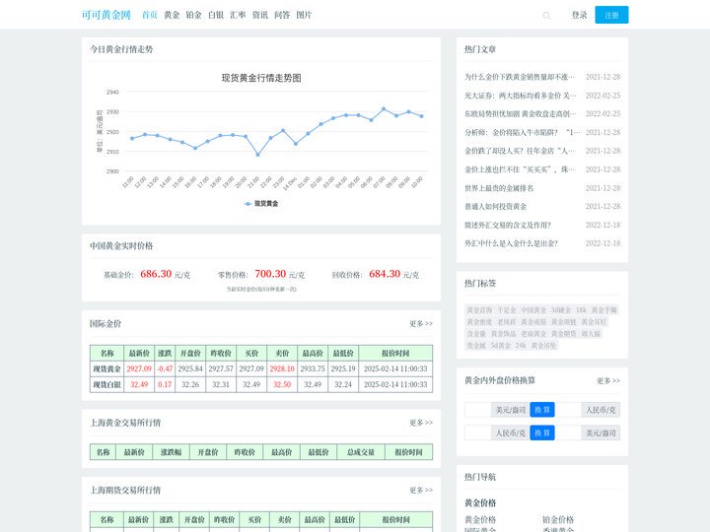Open the 白银 nav item
The image size is (710, 532).
(216, 15)
